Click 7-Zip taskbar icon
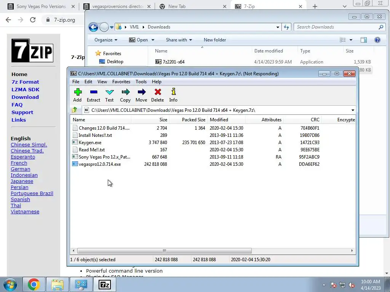 pyautogui.click(x=104, y=284)
